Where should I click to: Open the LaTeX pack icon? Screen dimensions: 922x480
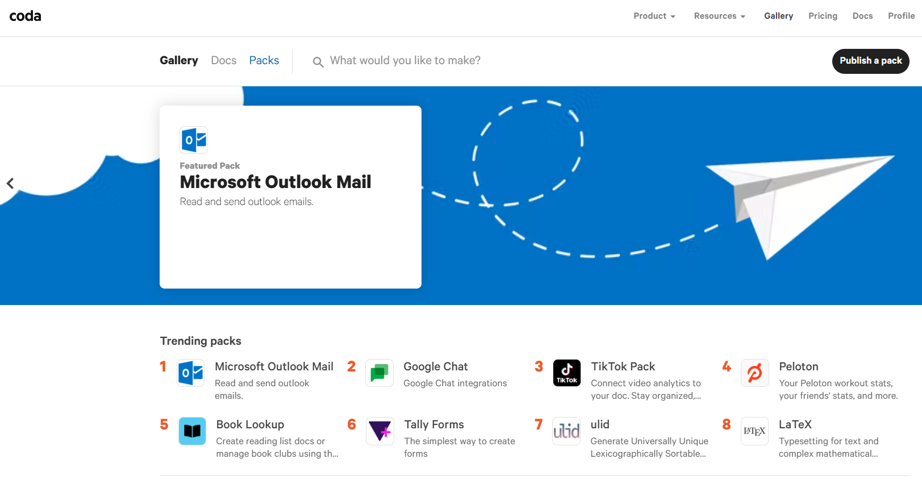tap(754, 431)
